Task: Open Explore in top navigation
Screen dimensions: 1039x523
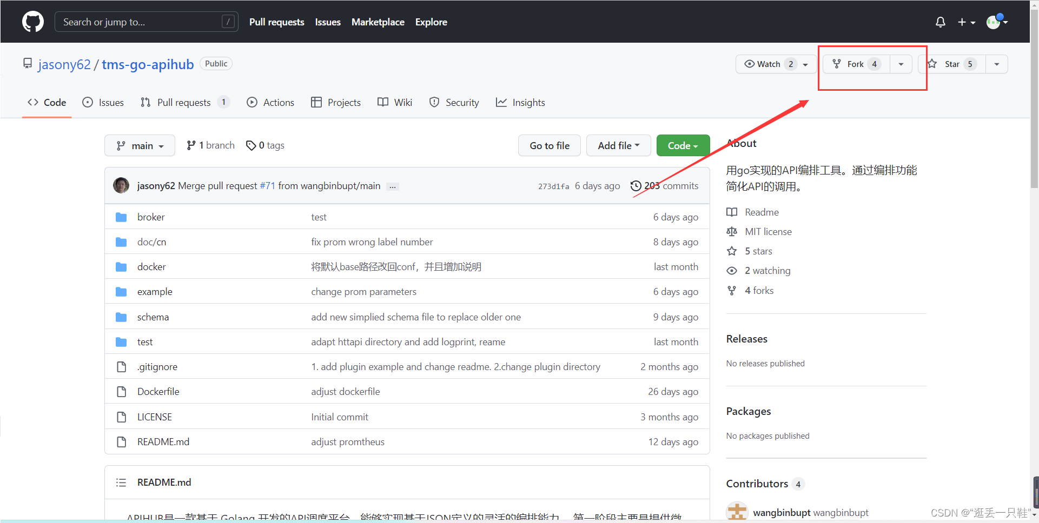Action: (x=431, y=22)
